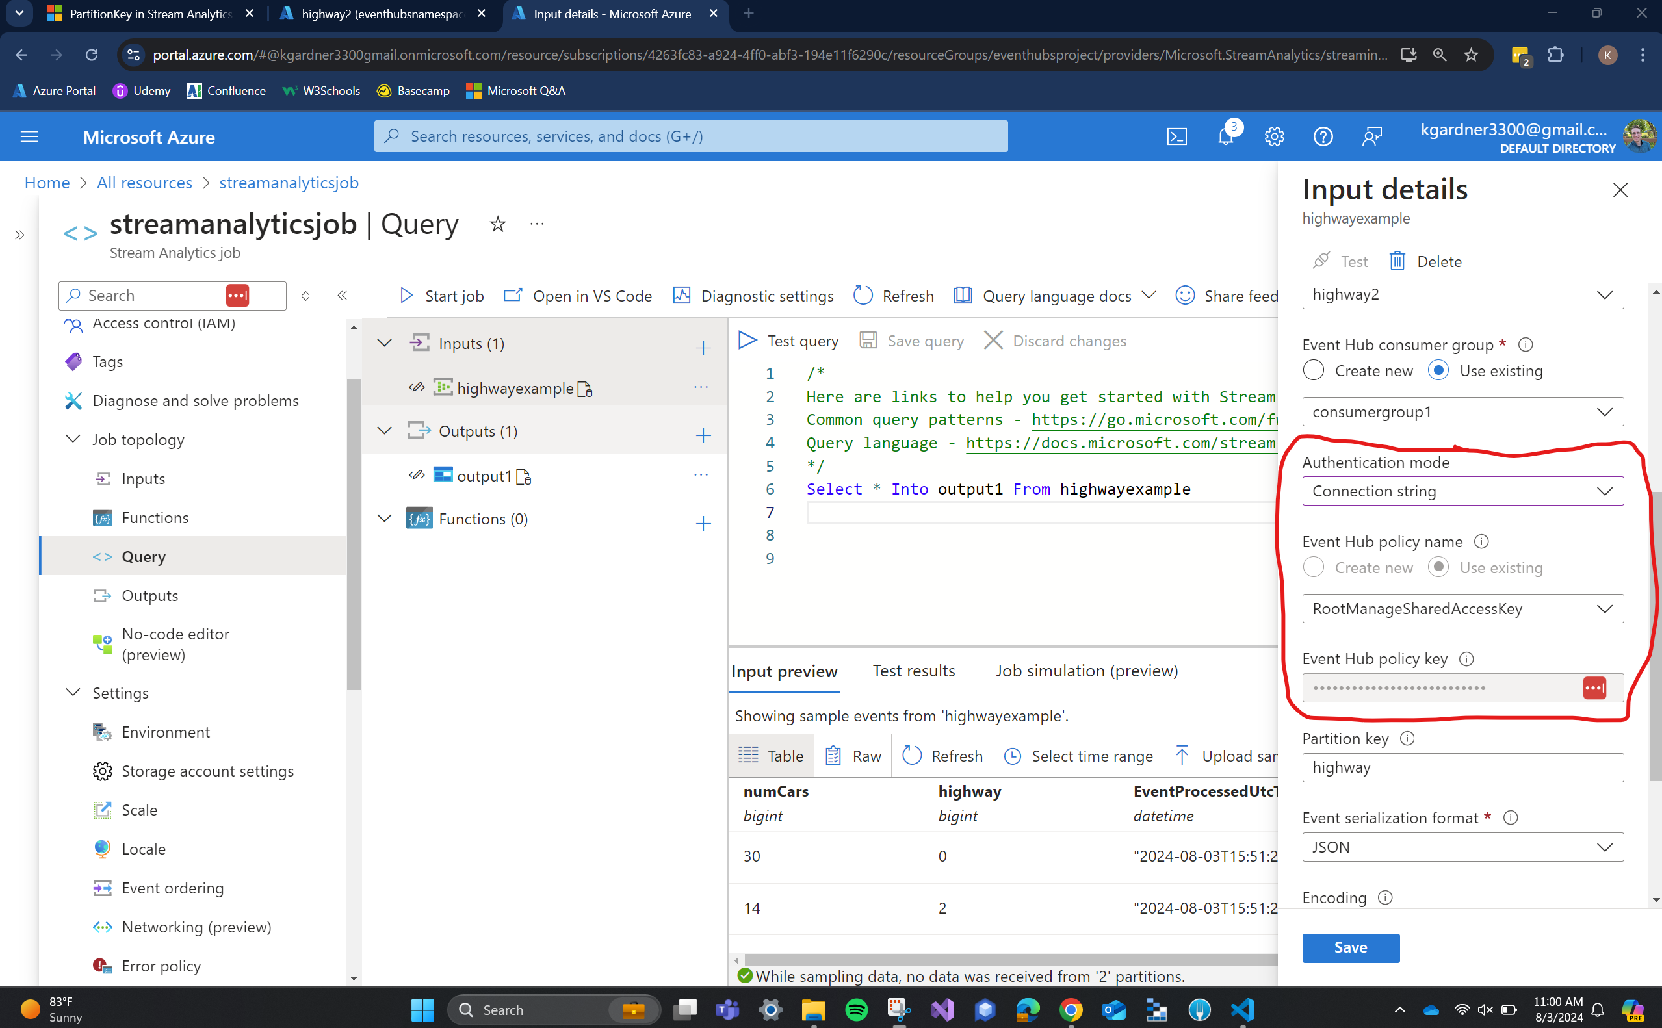Open Event ordering in Settings menu
1662x1028 pixels.
172,888
